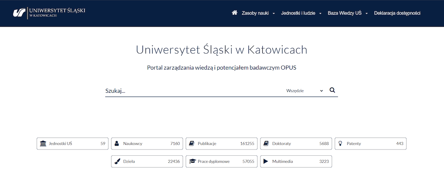Open the Patenty category button
Screen dimensions: 444x177
click(x=371, y=143)
